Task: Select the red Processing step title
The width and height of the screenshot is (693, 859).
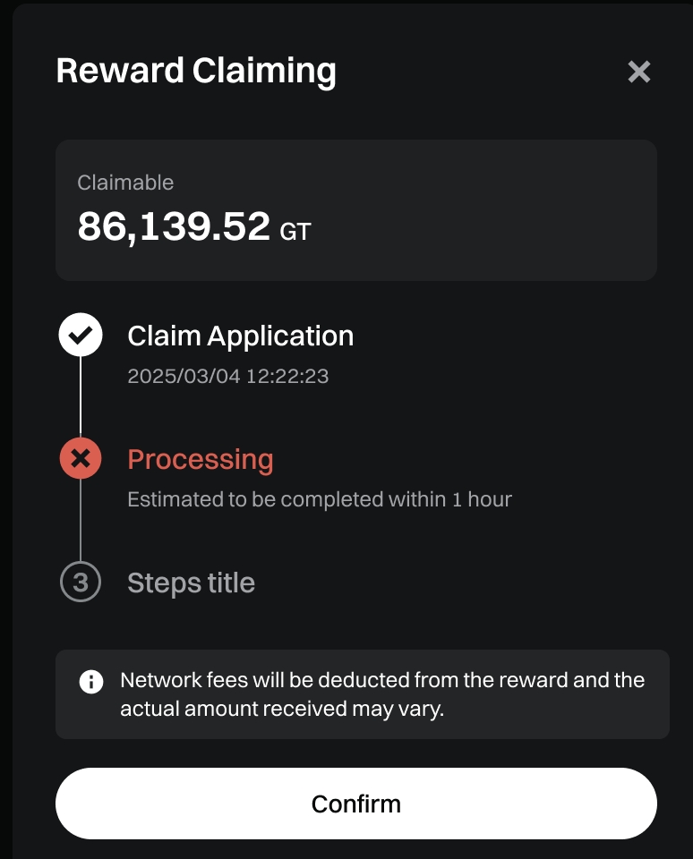Action: tap(201, 459)
